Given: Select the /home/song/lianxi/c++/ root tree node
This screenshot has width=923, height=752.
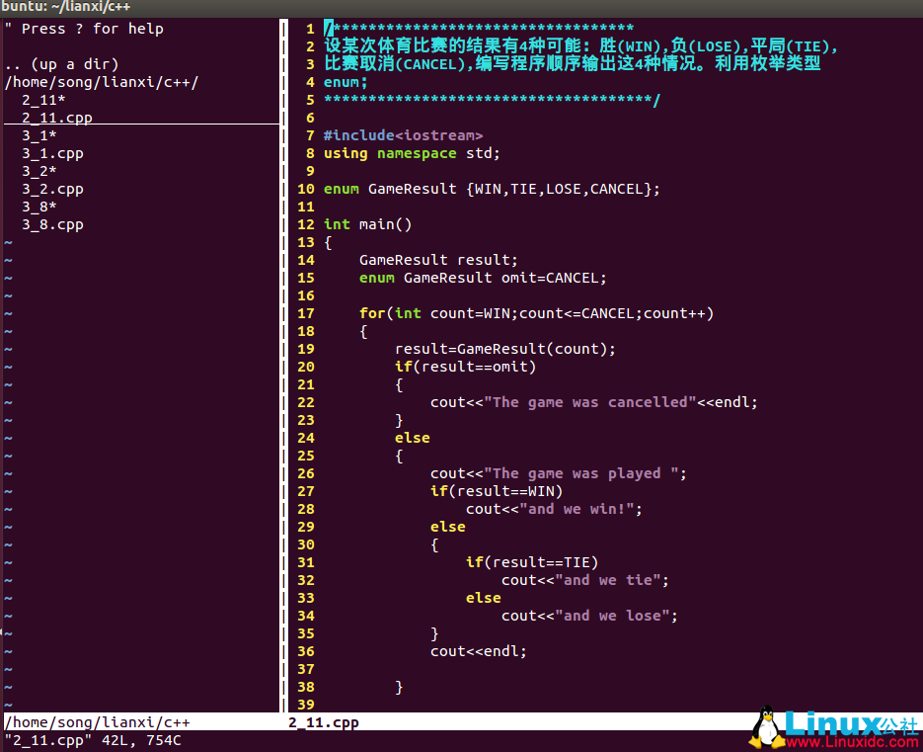Looking at the screenshot, I should click(x=102, y=82).
